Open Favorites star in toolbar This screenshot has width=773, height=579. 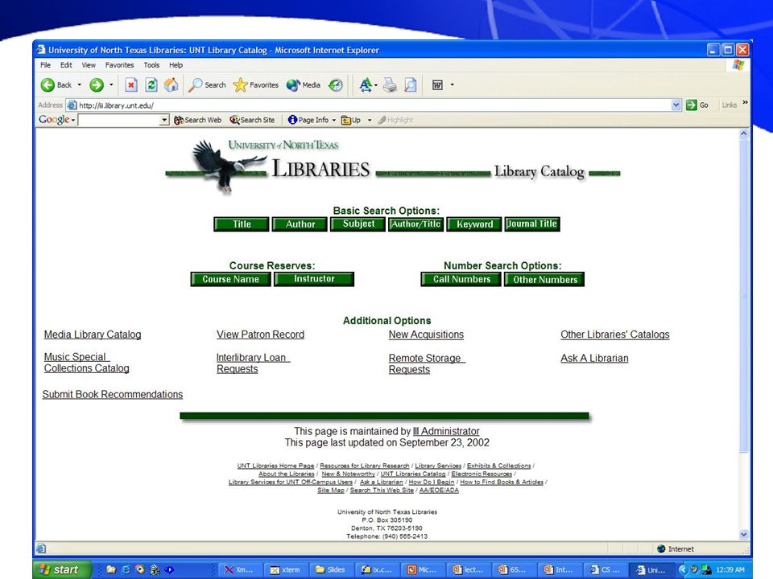(256, 85)
